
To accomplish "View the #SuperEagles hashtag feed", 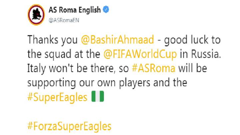I will (57, 97).
